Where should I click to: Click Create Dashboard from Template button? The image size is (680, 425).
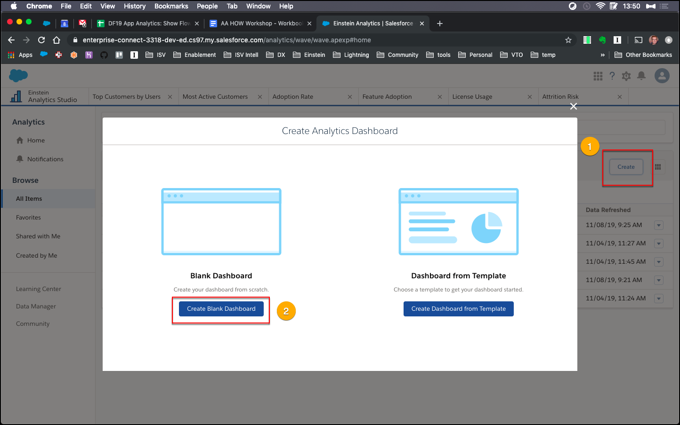pyautogui.click(x=459, y=309)
